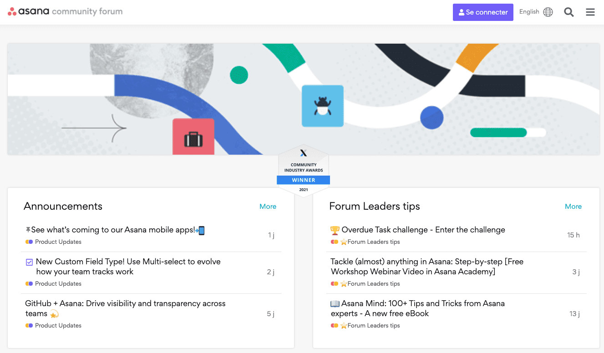
Task: Click the book icon beside Asana Mind
Action: [335, 304]
